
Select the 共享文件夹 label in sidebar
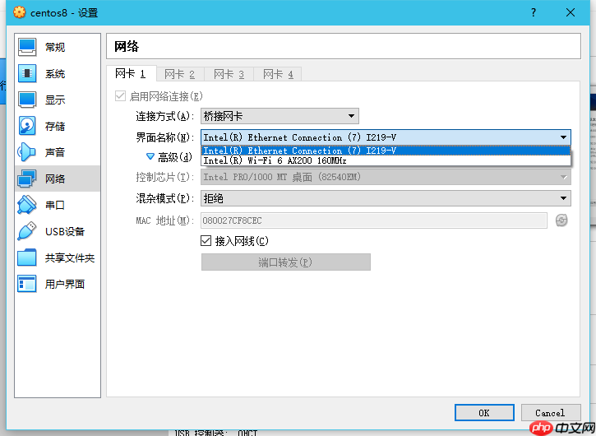[x=70, y=257]
